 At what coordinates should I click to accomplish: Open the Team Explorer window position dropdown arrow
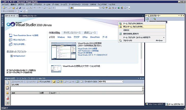click(179, 16)
